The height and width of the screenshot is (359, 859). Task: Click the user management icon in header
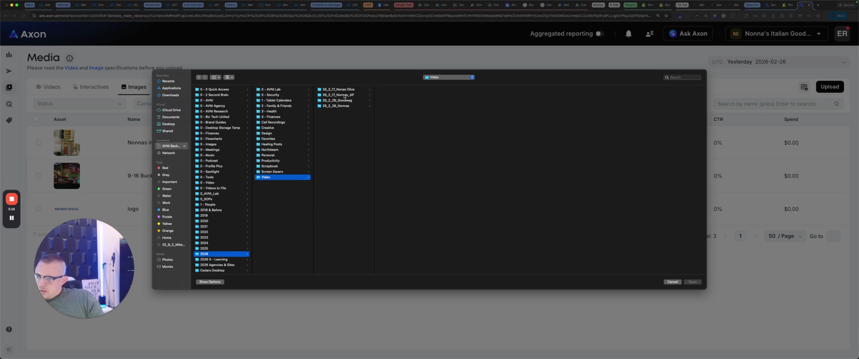tap(649, 34)
